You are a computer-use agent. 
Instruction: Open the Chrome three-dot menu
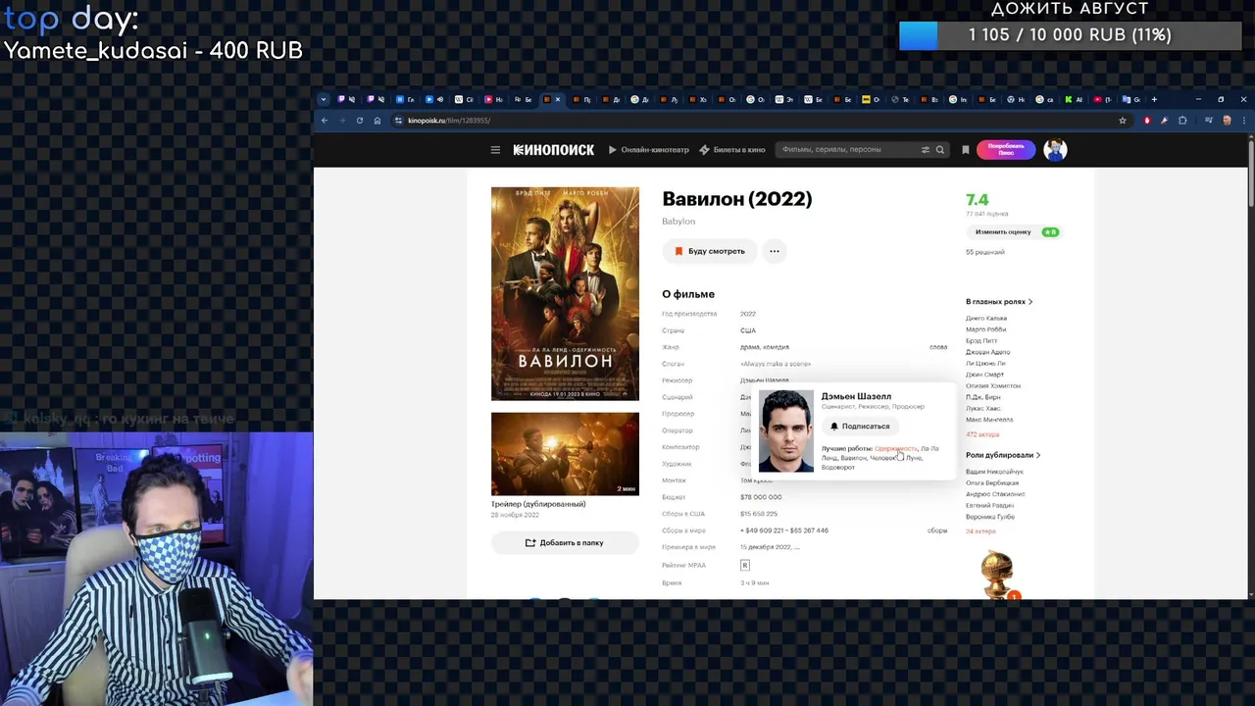1244,121
